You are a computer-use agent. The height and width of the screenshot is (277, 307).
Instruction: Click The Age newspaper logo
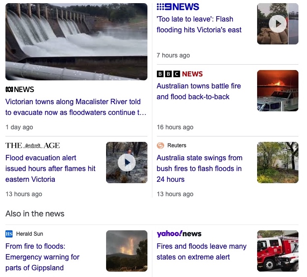(32, 145)
